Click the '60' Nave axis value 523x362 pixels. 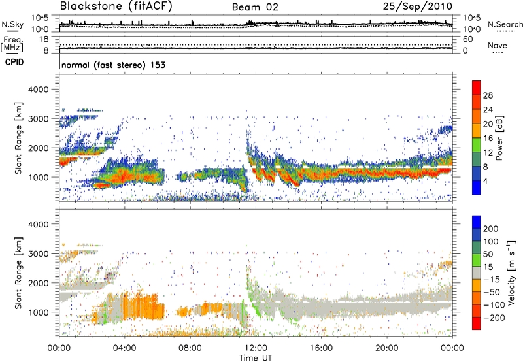pos(468,39)
